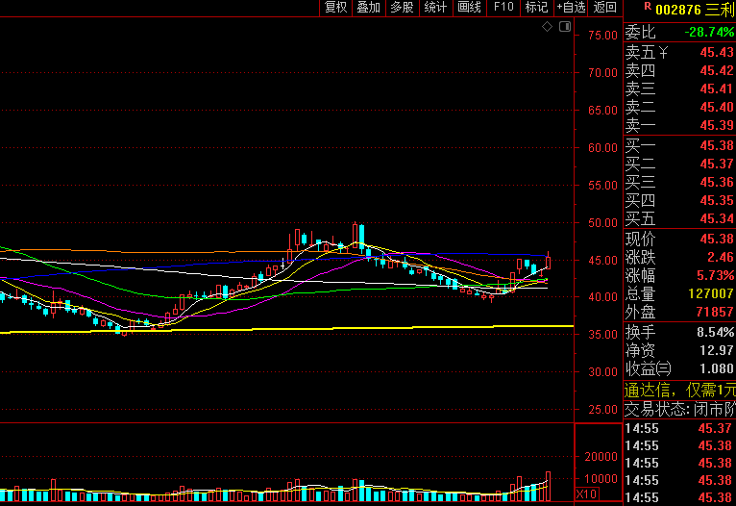Open the 叠加 overlay option
Viewport: 736px width, 506px height.
point(368,8)
